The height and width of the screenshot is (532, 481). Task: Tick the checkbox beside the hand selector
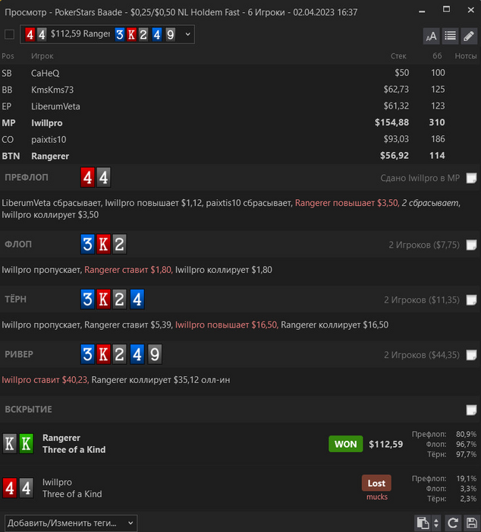[x=10, y=34]
